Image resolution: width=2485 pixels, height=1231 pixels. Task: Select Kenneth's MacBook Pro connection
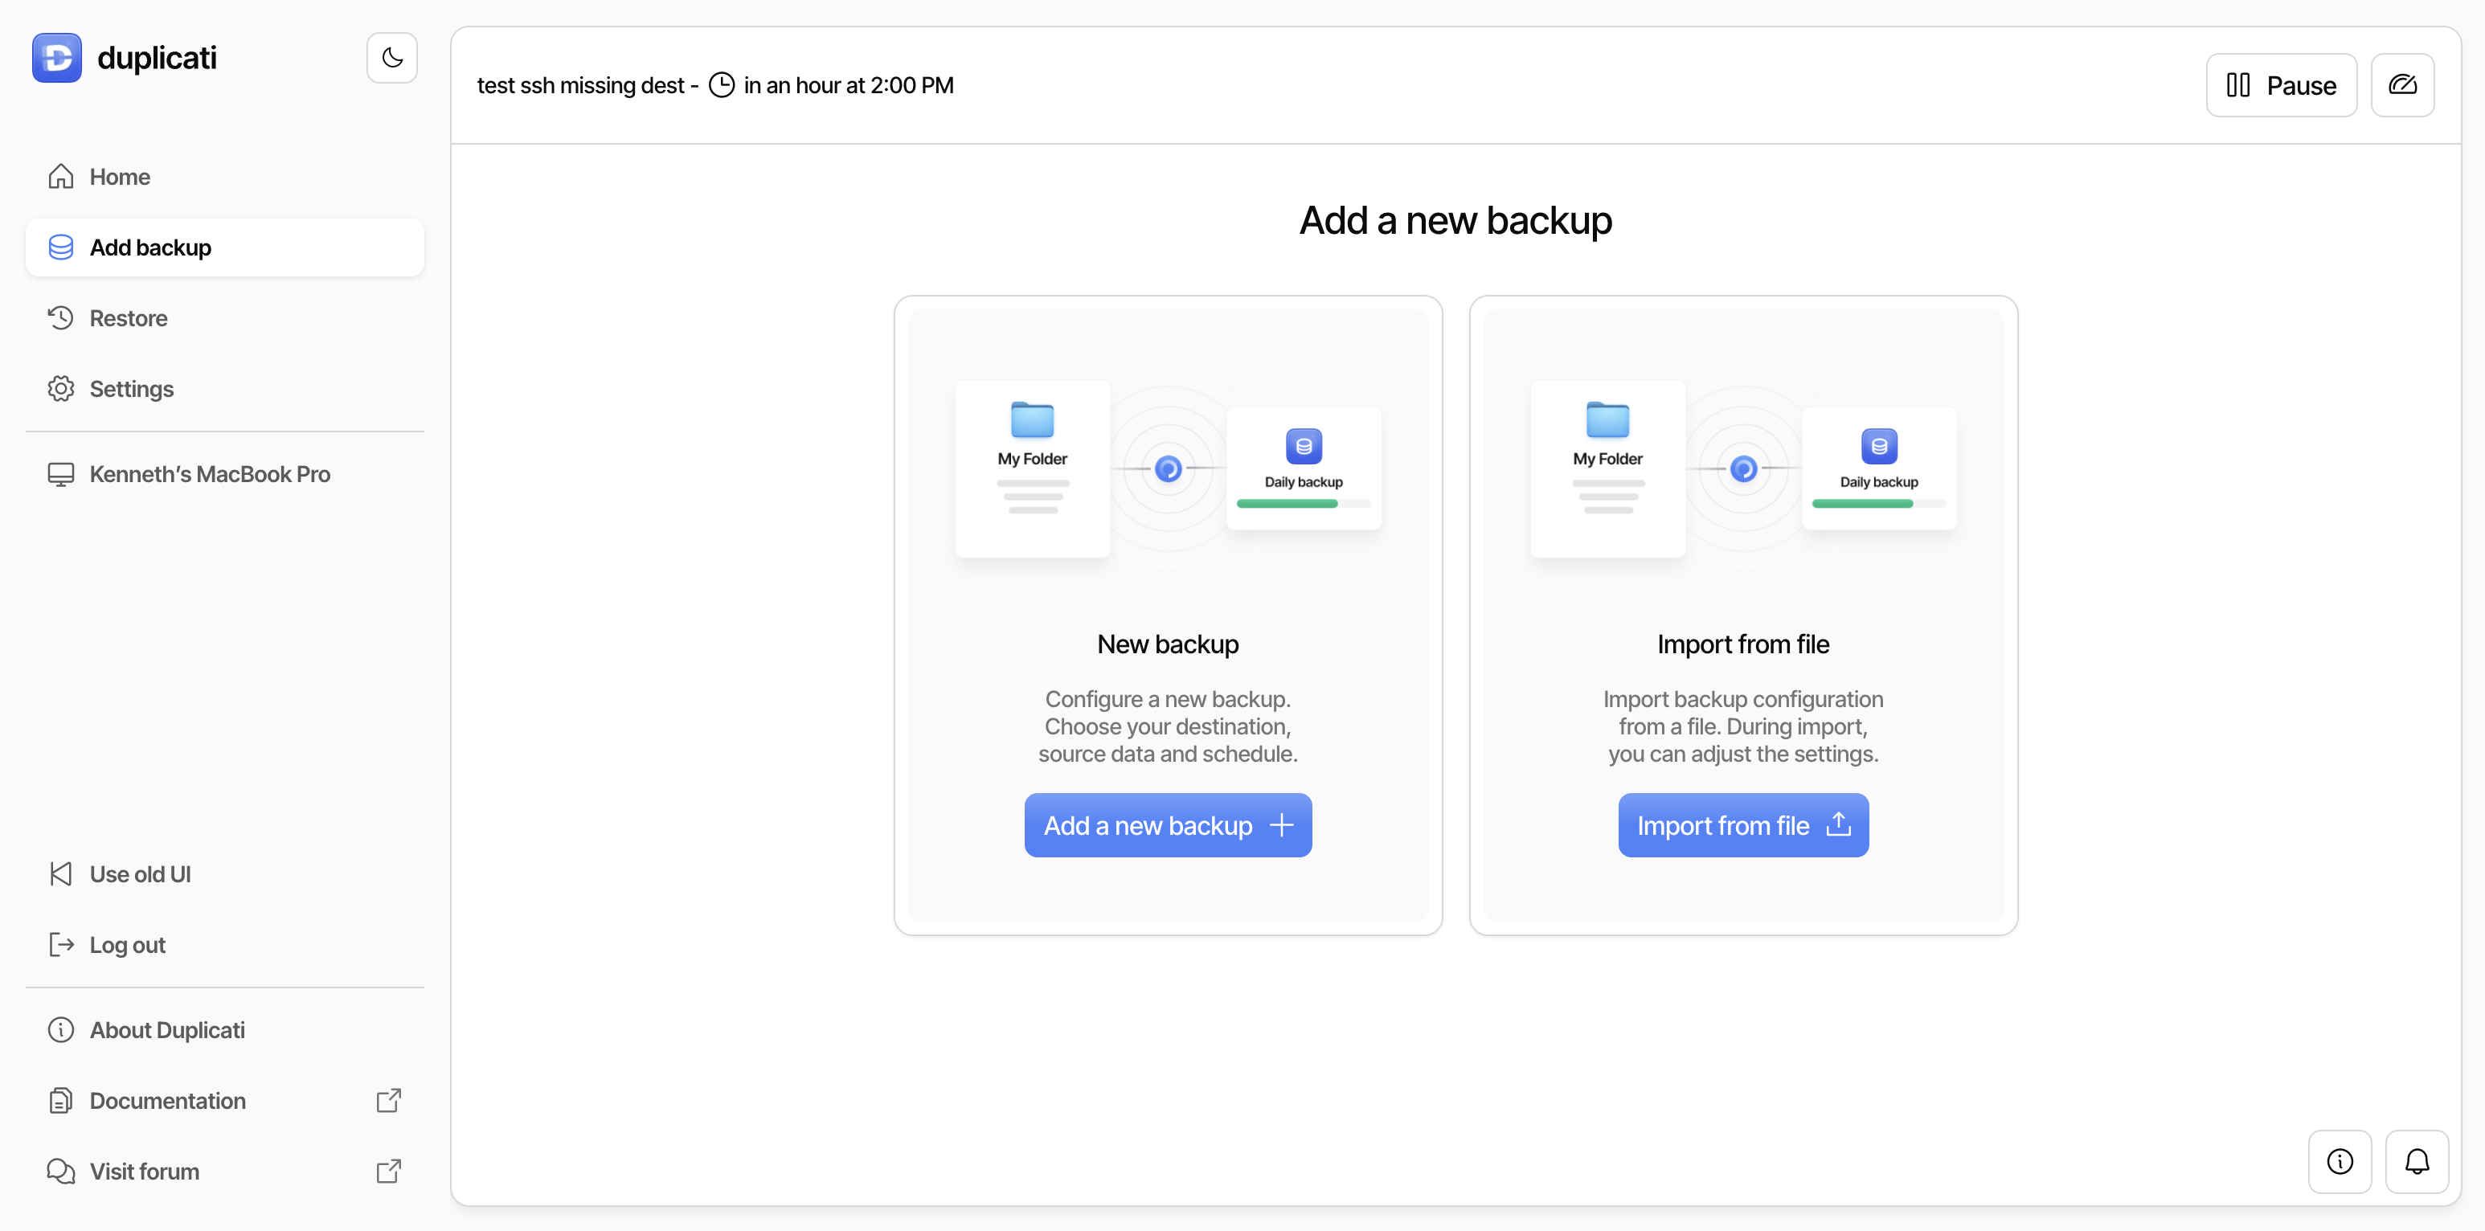(x=209, y=474)
